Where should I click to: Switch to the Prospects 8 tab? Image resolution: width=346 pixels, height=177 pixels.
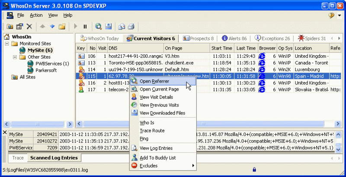click(x=198, y=38)
